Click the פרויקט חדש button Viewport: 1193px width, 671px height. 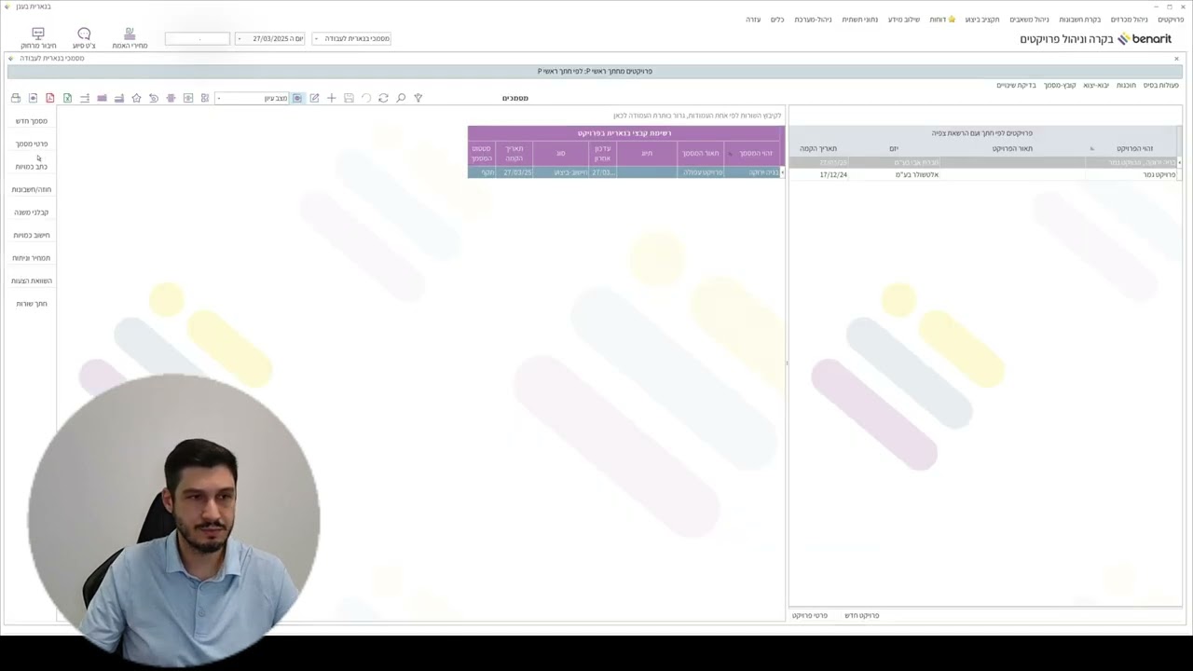(861, 616)
